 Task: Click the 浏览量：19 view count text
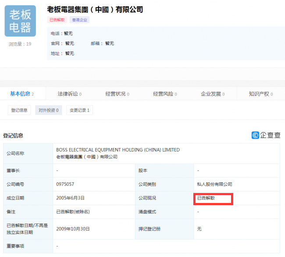tap(20, 44)
